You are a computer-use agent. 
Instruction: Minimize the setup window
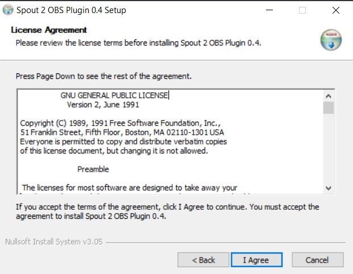click(269, 10)
